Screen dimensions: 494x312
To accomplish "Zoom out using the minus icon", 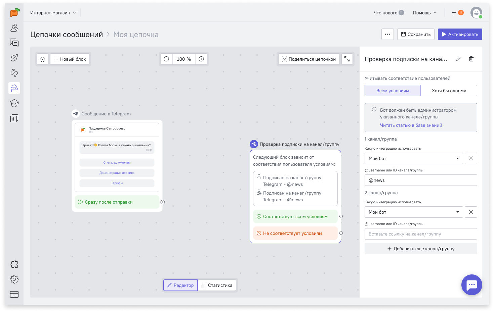I will point(166,59).
